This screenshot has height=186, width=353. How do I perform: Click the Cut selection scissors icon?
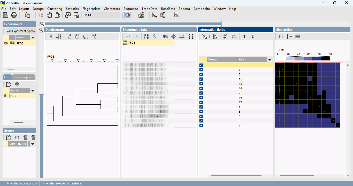[41, 15]
